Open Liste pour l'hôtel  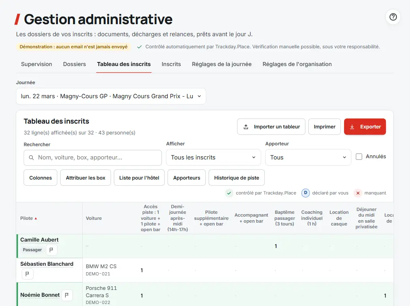tap(139, 178)
